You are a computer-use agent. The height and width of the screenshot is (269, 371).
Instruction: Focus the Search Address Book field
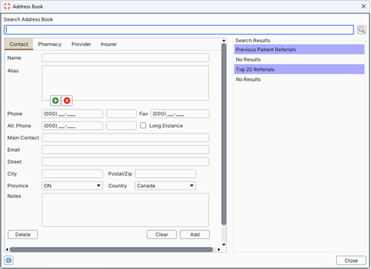pyautogui.click(x=179, y=30)
